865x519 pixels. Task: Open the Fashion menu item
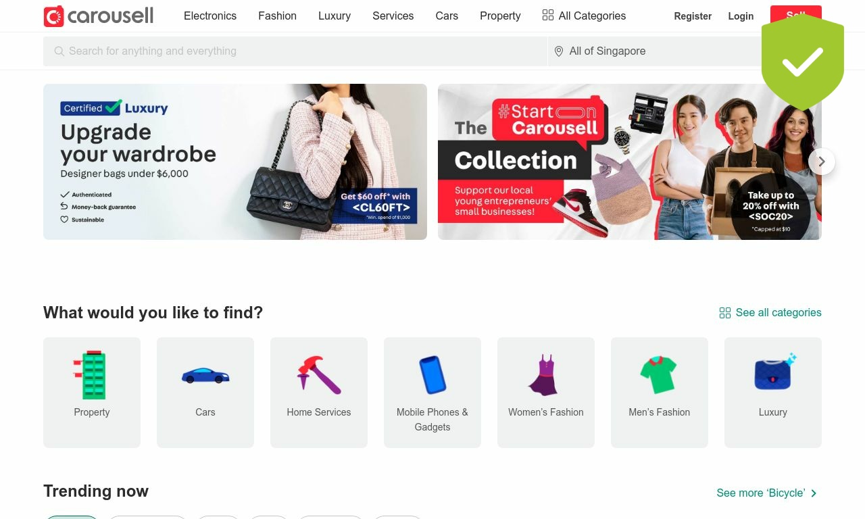point(277,16)
